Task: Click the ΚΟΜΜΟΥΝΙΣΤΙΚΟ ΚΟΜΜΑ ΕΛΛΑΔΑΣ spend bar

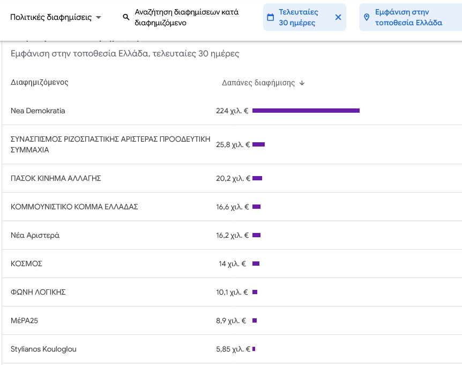Action: pyautogui.click(x=256, y=207)
